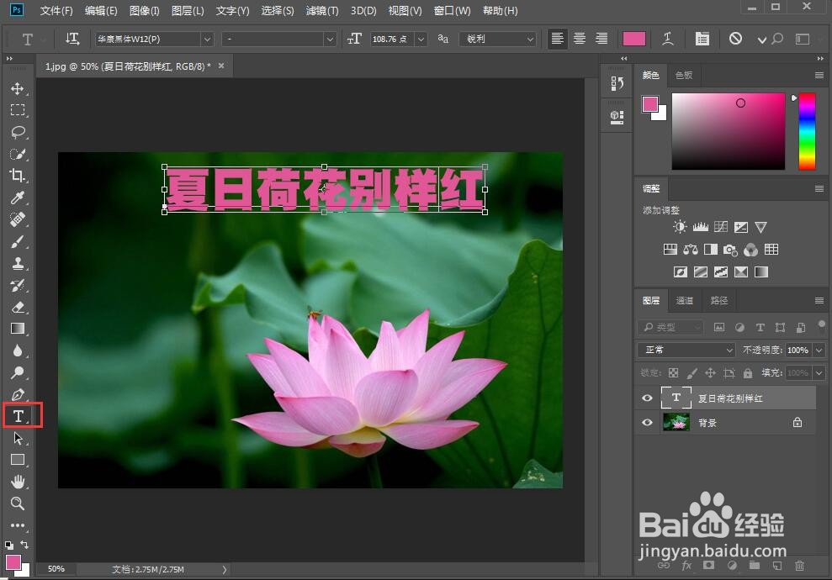Click the zoom level 50% field
Viewport: 832px width, 580px height.
pyautogui.click(x=56, y=569)
